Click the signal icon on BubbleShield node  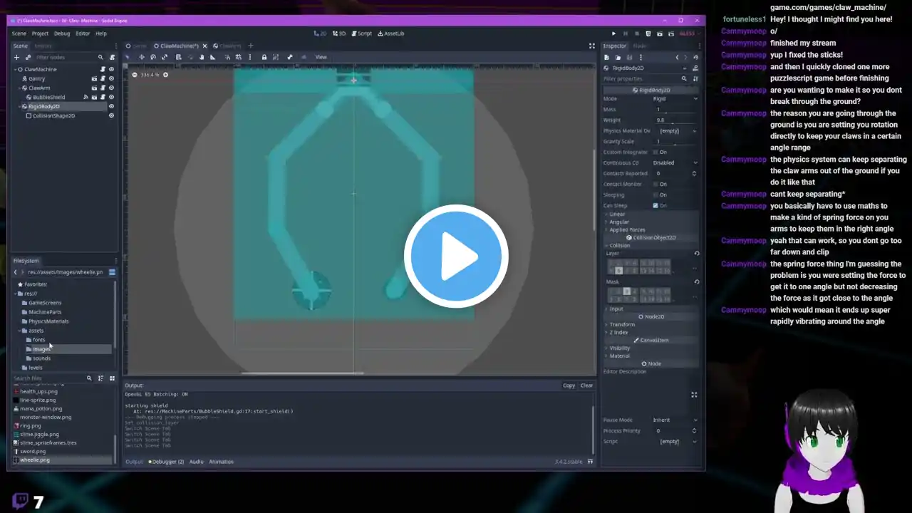tap(85, 97)
